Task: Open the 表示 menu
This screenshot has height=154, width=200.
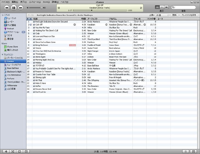Action: pos(24,2)
